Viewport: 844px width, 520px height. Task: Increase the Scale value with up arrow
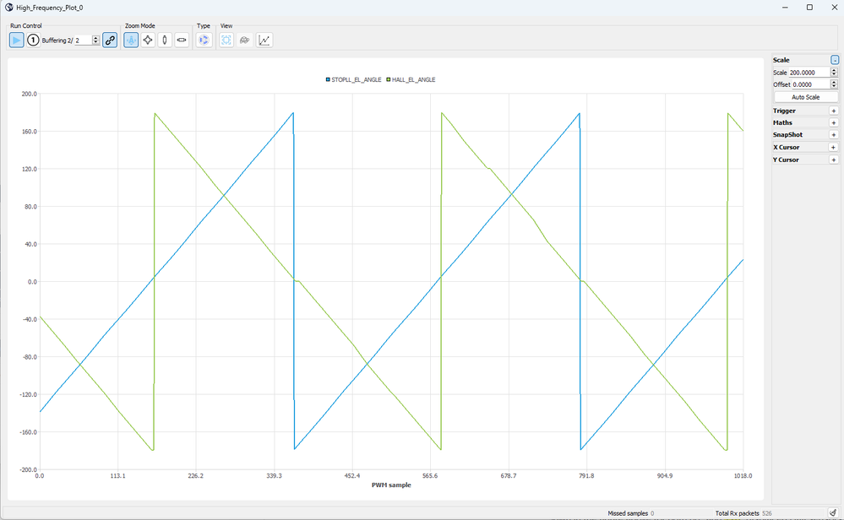click(835, 70)
